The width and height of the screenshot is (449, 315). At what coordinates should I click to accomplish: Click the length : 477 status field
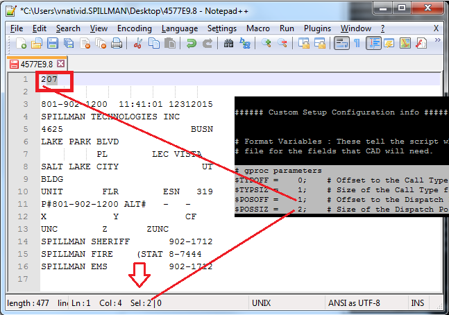click(x=28, y=303)
